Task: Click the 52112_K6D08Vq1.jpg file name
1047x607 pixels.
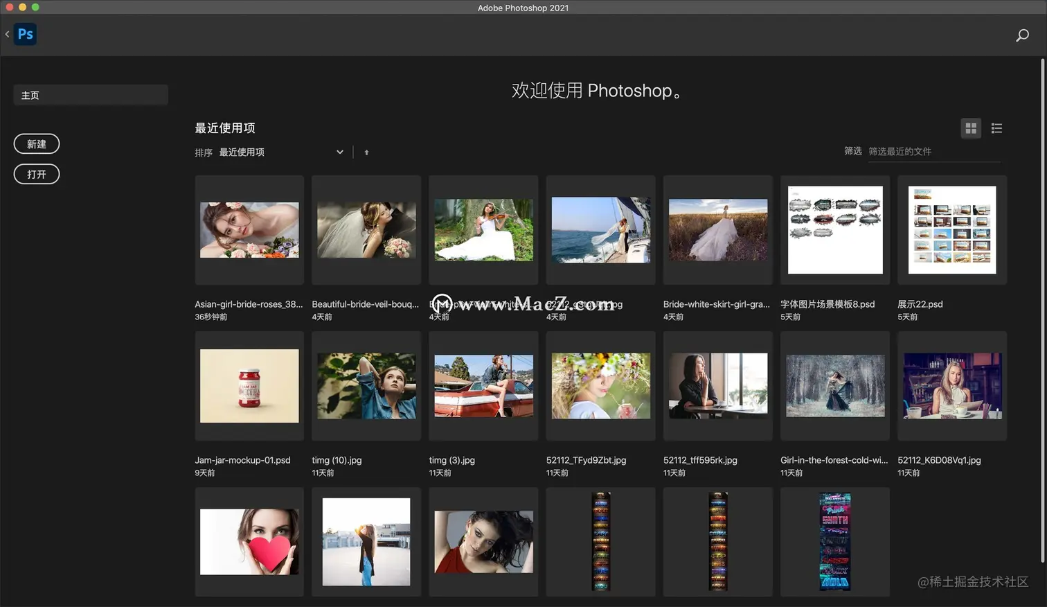Action: 939,460
